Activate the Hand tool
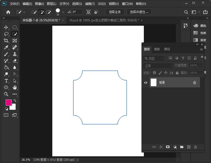This screenshot has height=163, width=211. click(x=15, y=87)
